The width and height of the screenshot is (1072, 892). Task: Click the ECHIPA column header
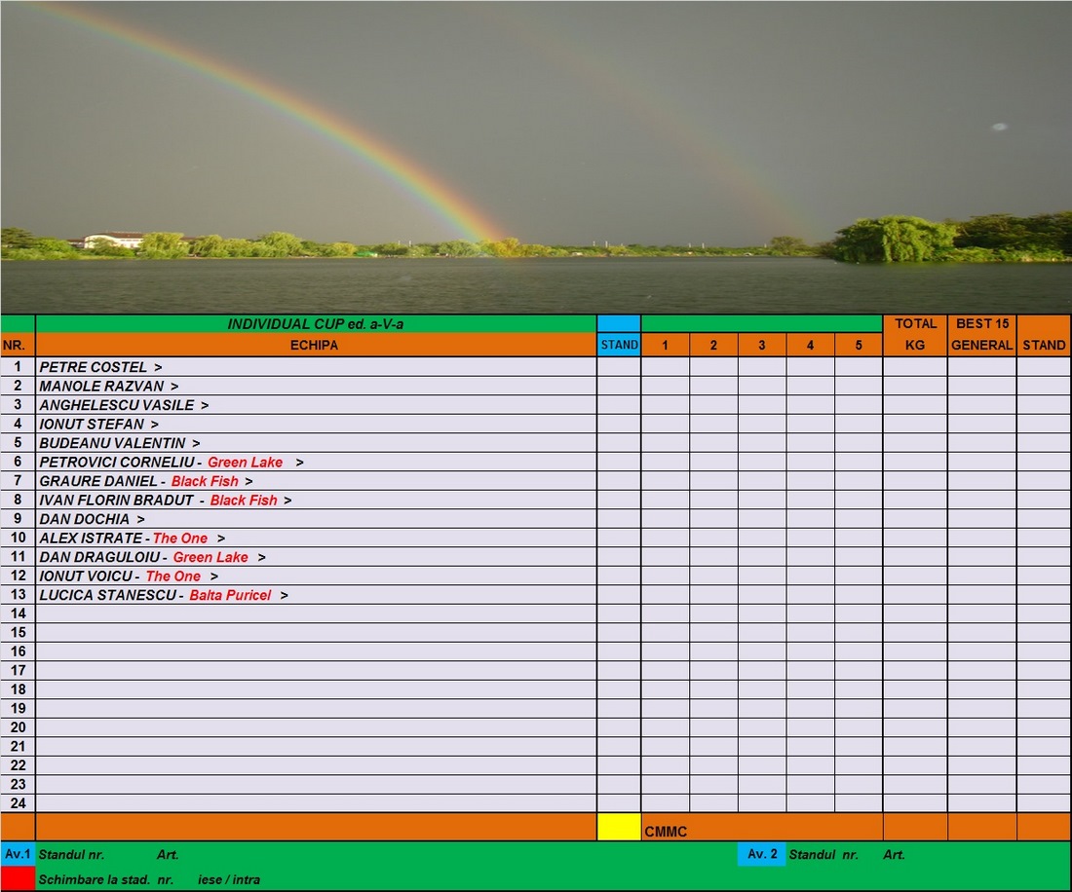315,345
